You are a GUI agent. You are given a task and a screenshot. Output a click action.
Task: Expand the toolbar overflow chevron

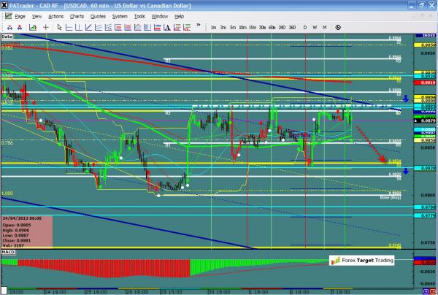[198, 27]
